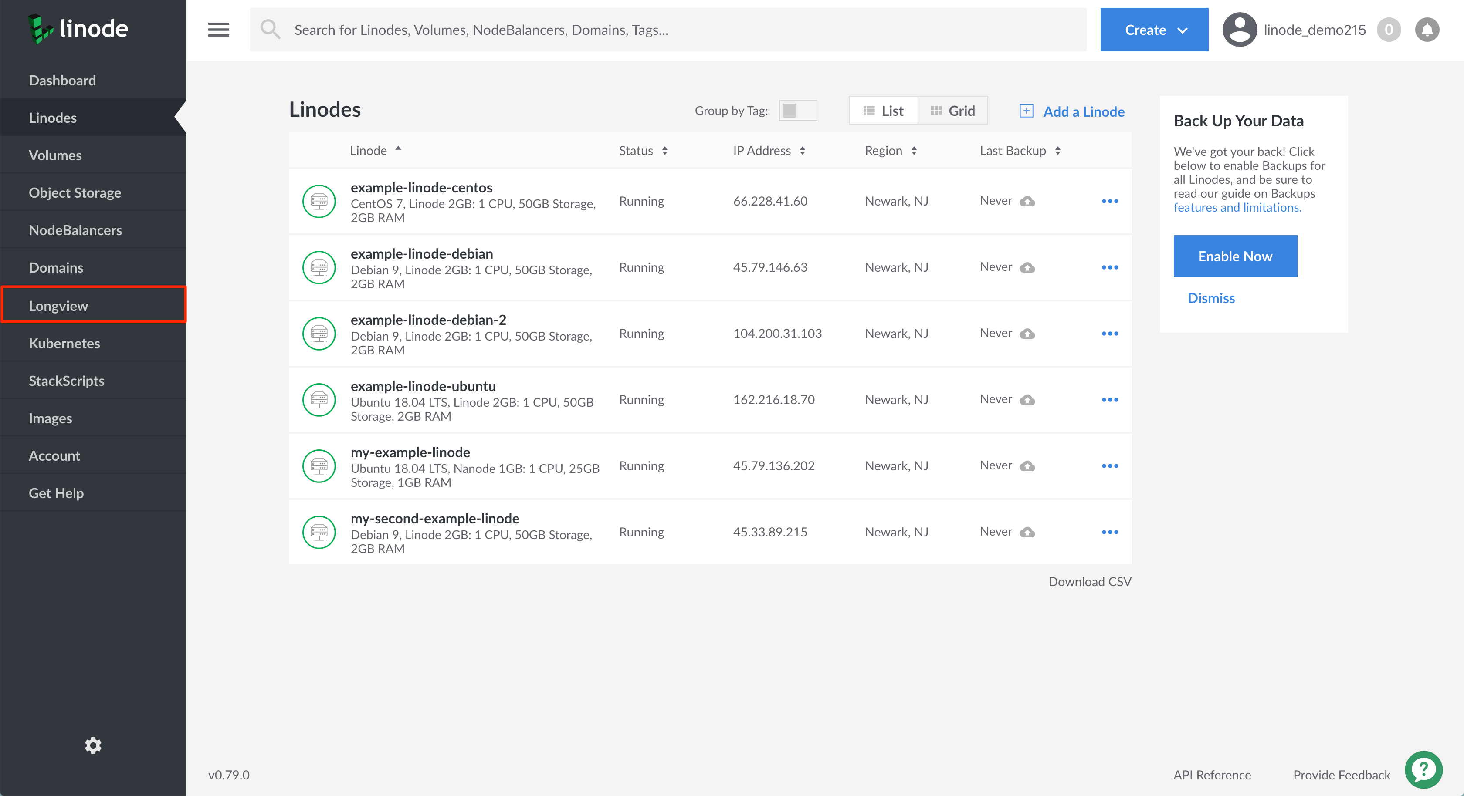Viewport: 1464px width, 796px height.
Task: Click the server icon for example-linode-centos
Action: 319,201
